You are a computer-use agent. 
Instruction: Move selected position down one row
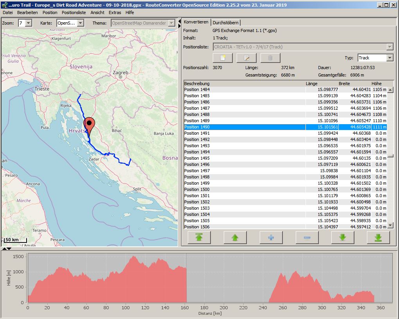343,237
